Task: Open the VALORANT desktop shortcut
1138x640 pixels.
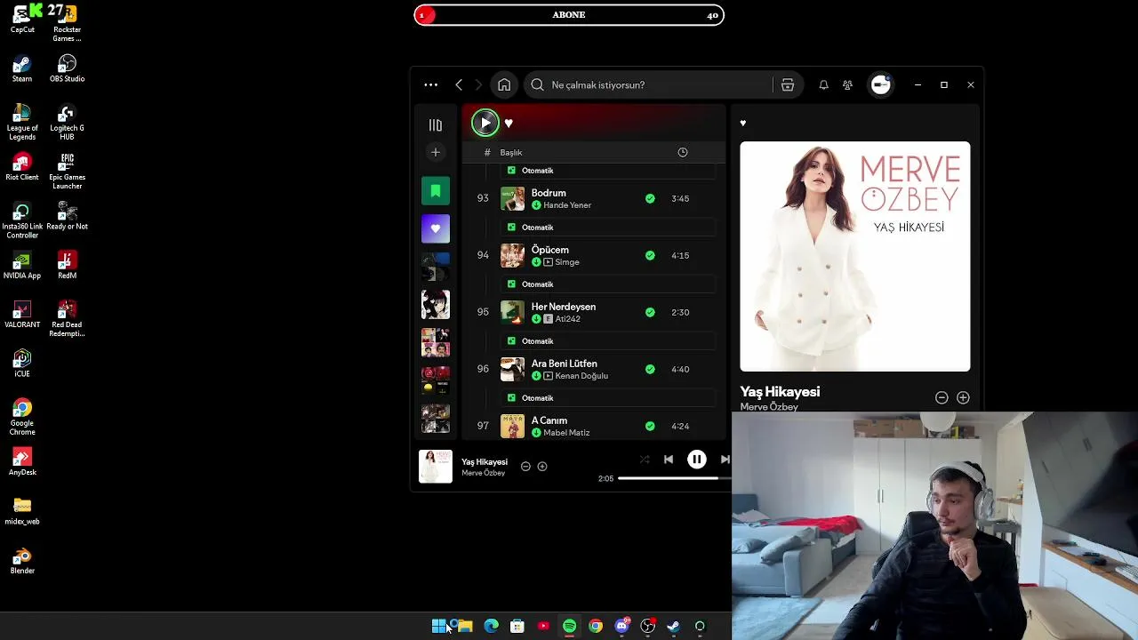Action: 22,315
